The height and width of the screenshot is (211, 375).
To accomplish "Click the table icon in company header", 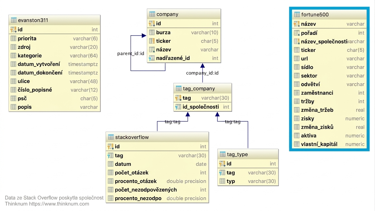I will (152, 14).
